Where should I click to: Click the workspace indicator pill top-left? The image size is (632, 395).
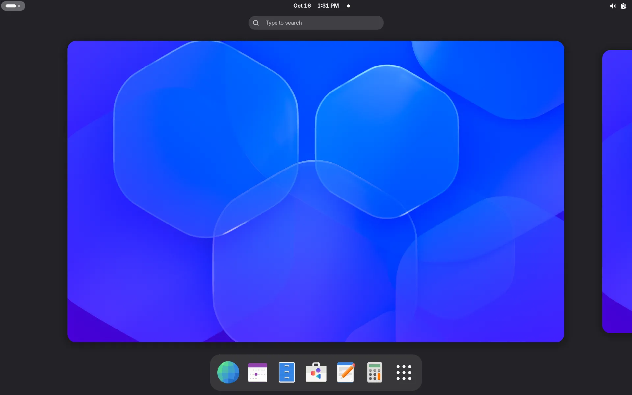(13, 6)
